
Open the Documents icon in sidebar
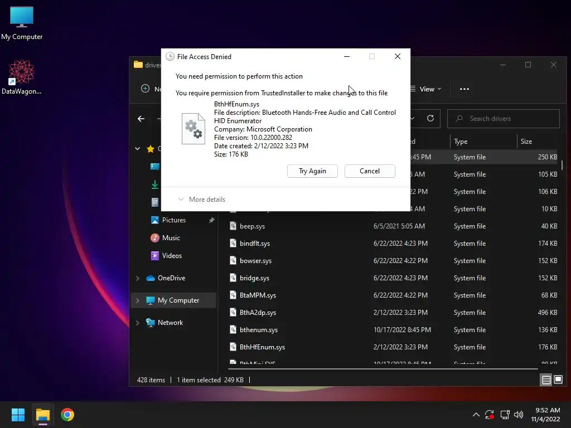tap(155, 202)
